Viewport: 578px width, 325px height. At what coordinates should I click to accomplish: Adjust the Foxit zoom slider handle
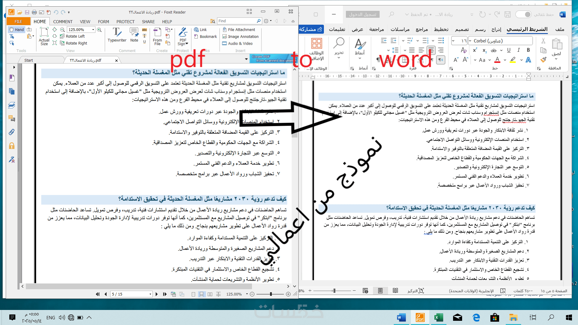(271, 294)
